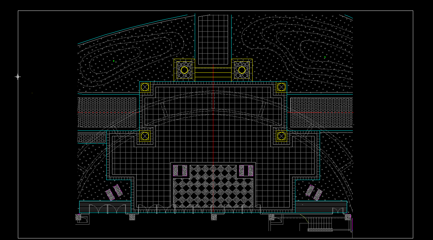The height and width of the screenshot is (240, 433).
Task: Click the right yellow circular planter
Action: coord(242,70)
